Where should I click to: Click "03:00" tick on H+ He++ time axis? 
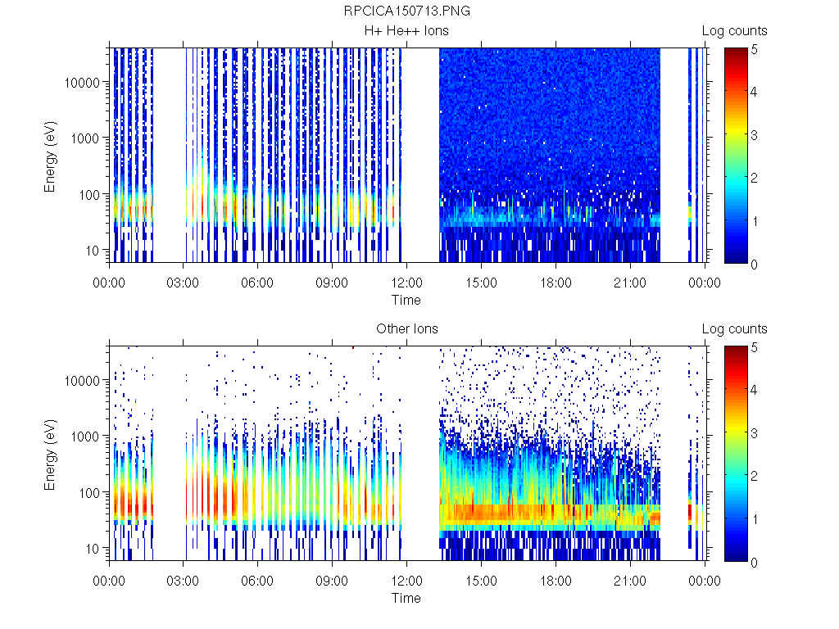[183, 283]
